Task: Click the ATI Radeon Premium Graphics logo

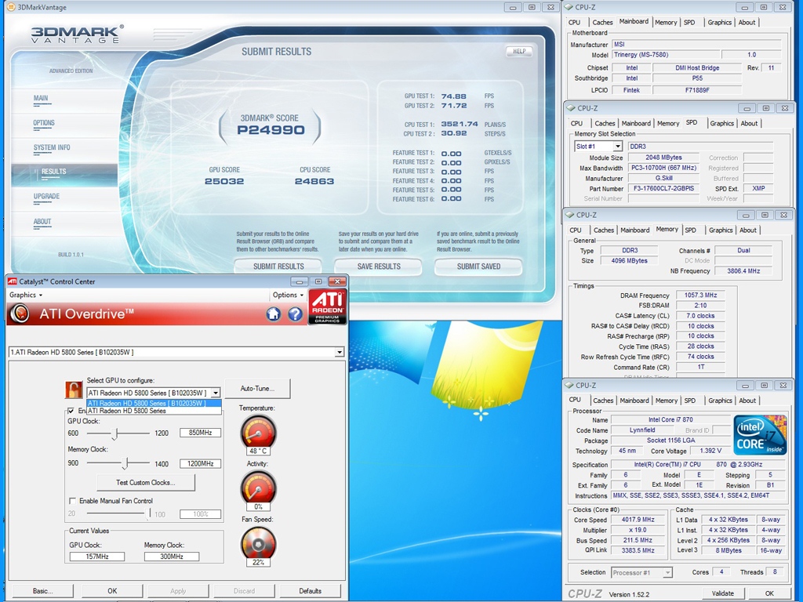Action: point(328,306)
